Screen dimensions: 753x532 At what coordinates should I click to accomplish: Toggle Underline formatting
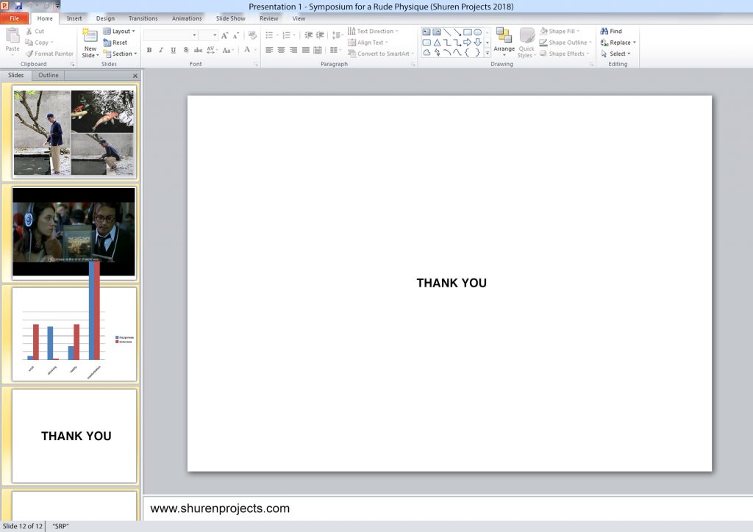click(x=173, y=51)
